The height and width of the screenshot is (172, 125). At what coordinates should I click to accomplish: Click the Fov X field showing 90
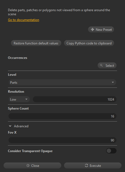(x=62, y=140)
